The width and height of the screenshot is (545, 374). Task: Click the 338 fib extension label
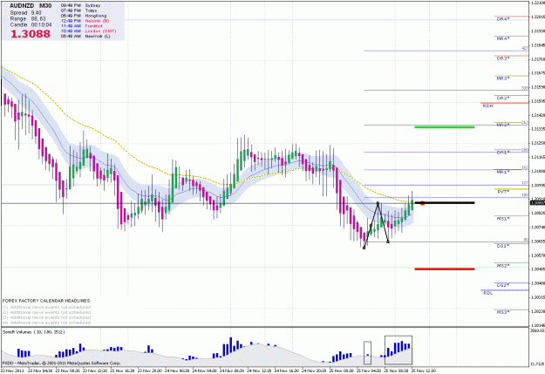pos(525,88)
